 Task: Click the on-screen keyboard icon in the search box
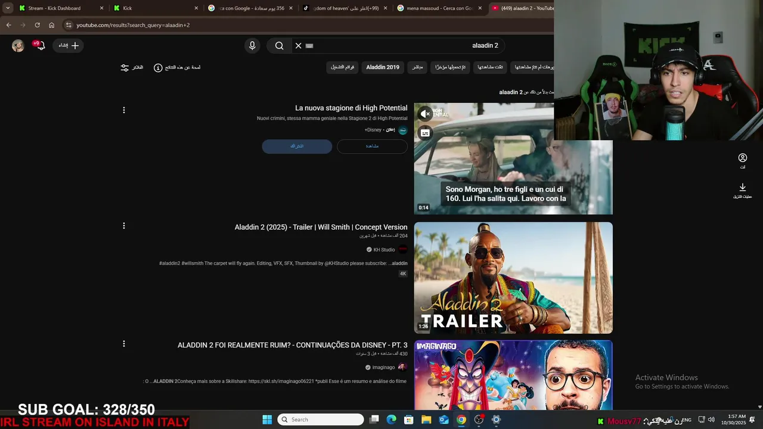(309, 45)
